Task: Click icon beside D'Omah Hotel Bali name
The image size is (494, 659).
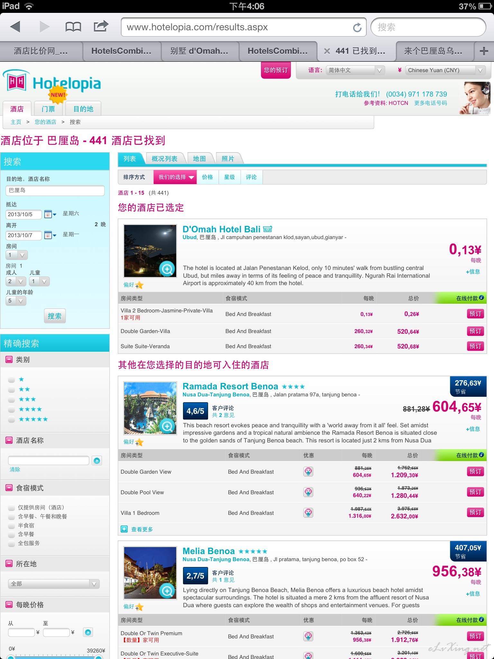Action: [268, 229]
